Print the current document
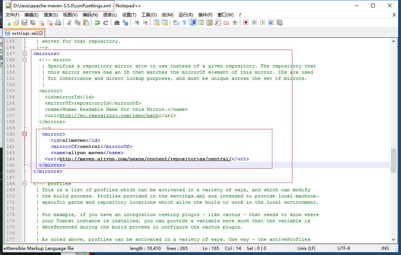This screenshot has width=401, height=255. 58,23
